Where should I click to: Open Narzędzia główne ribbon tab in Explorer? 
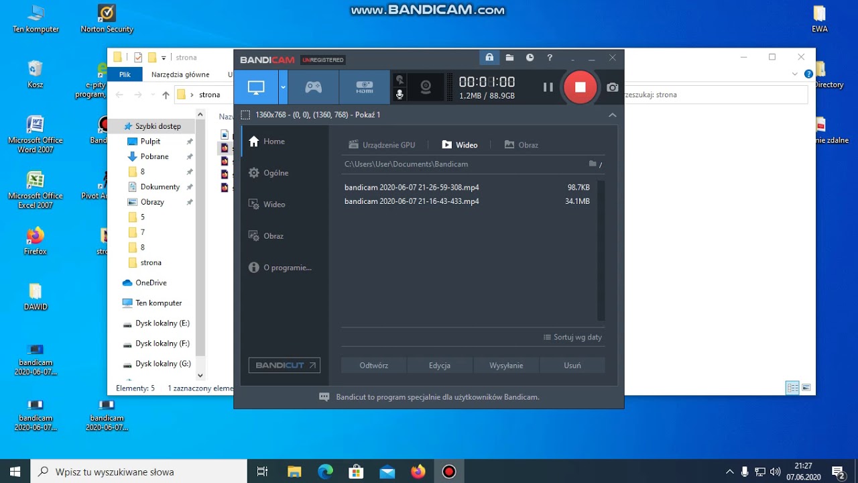click(x=180, y=74)
